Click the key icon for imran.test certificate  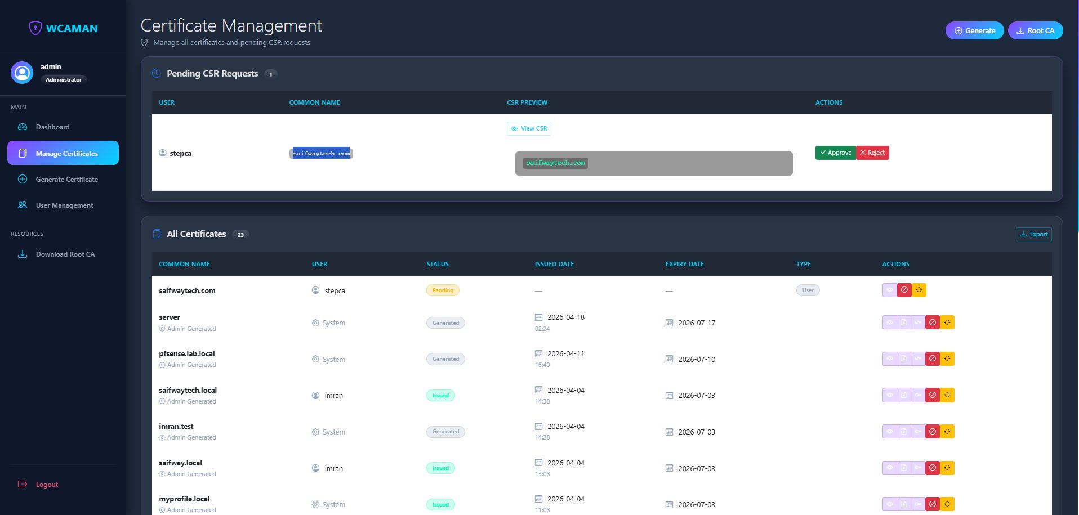(918, 432)
